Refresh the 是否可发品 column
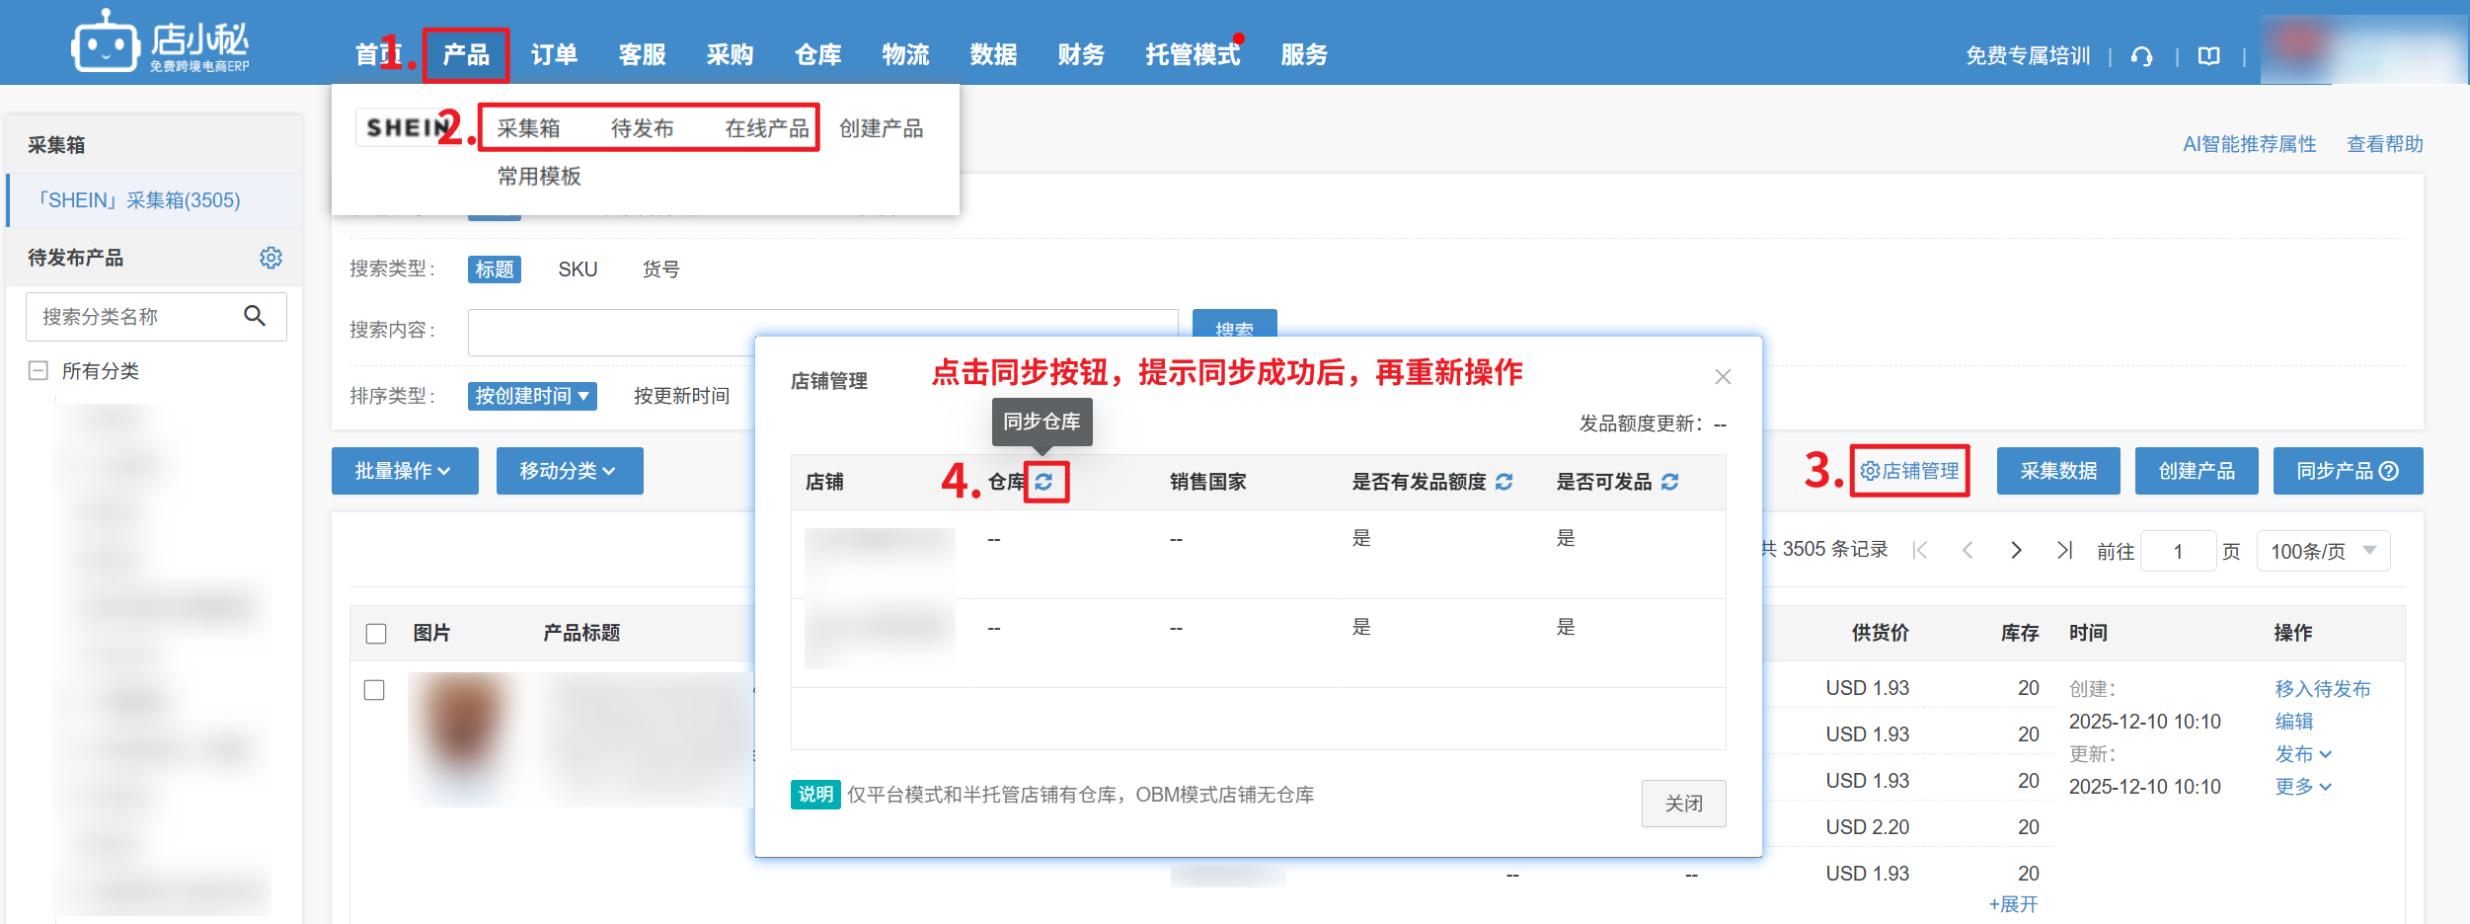Viewport: 2470px width, 924px height. 1669,482
